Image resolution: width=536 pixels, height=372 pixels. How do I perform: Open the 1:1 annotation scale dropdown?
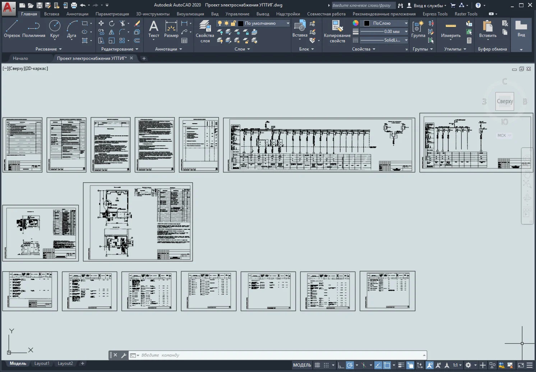pyautogui.click(x=457, y=365)
